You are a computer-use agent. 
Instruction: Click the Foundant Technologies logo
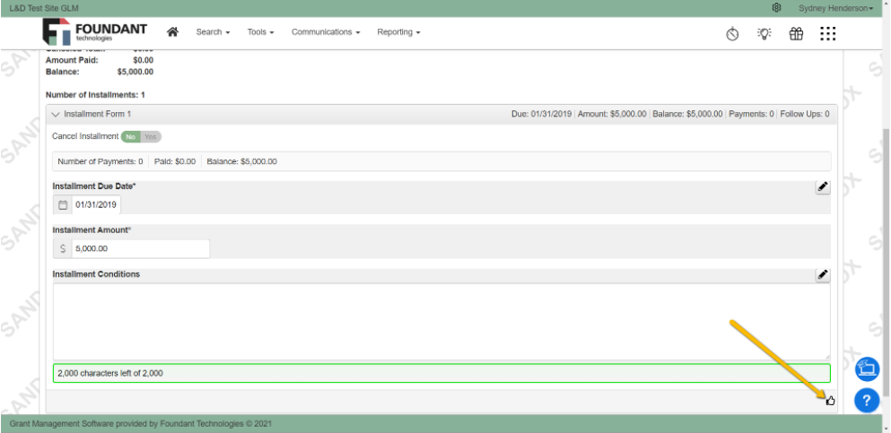[95, 31]
